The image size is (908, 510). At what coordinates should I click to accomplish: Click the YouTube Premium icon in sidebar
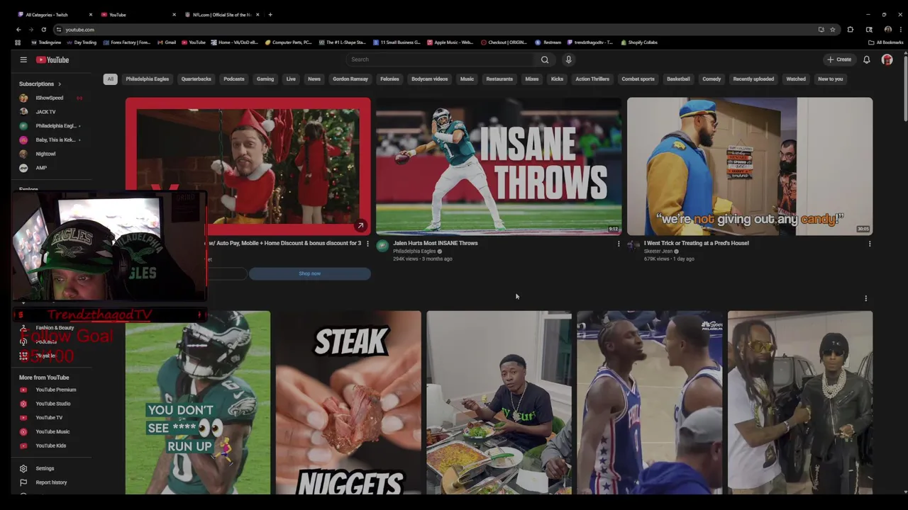[23, 390]
